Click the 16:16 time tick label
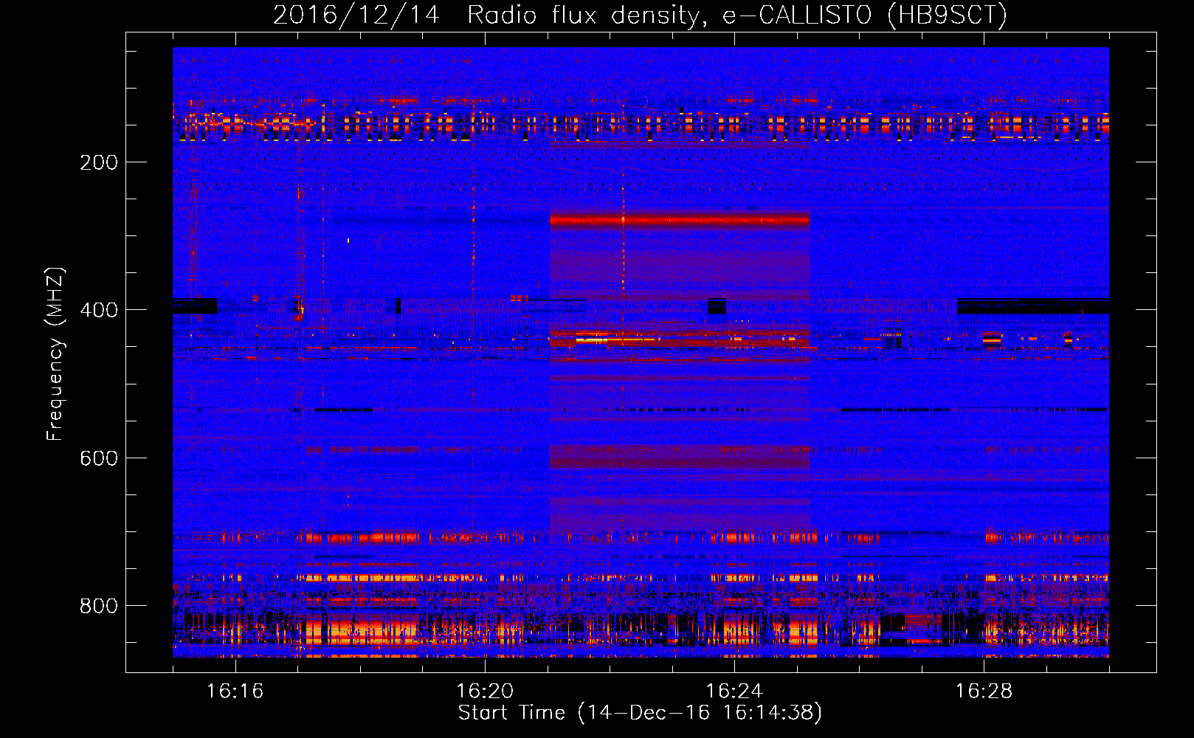The height and width of the screenshot is (738, 1194). pyautogui.click(x=235, y=692)
